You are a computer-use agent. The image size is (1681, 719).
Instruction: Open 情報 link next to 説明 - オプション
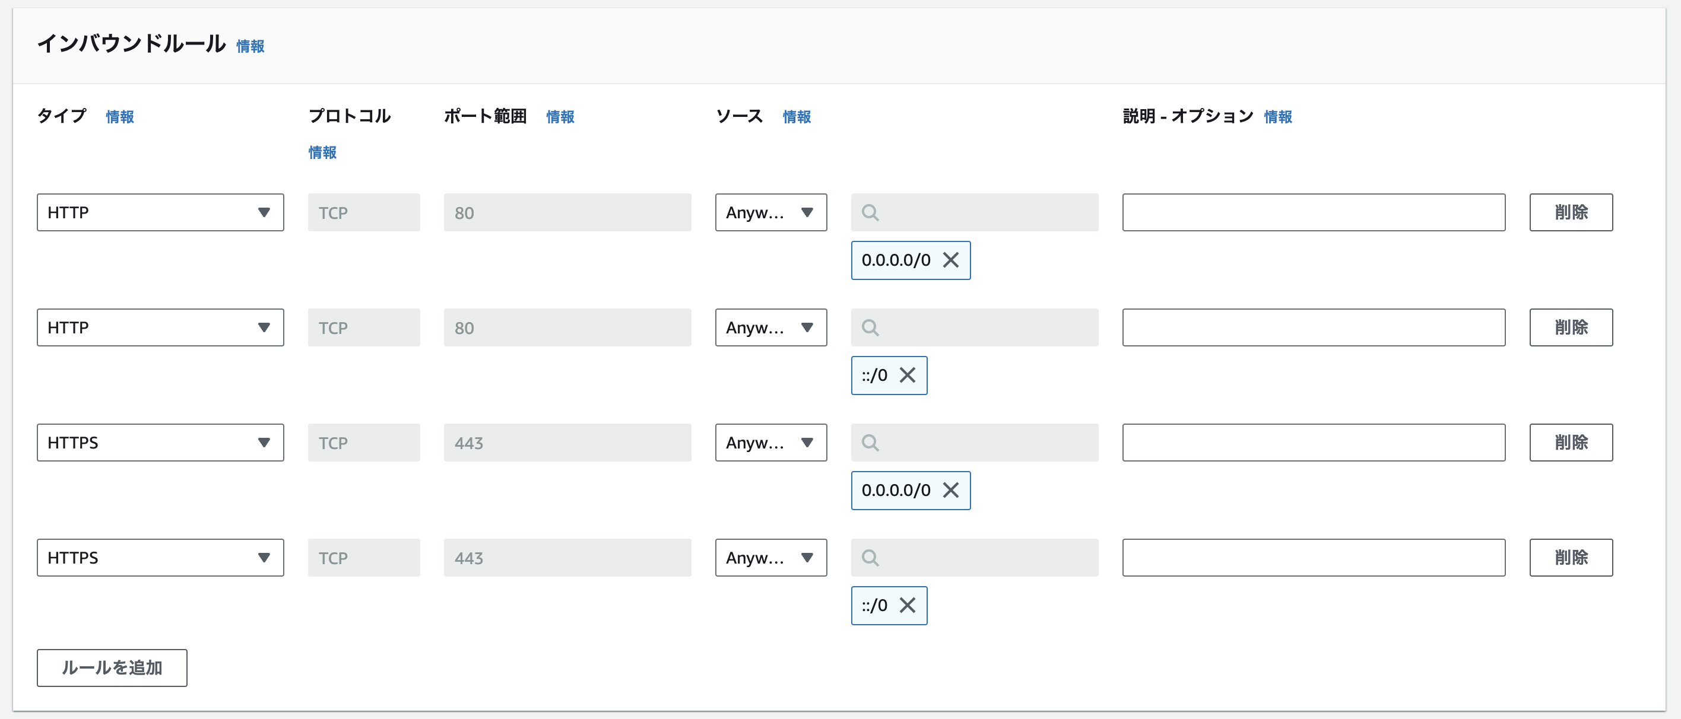point(1278,117)
